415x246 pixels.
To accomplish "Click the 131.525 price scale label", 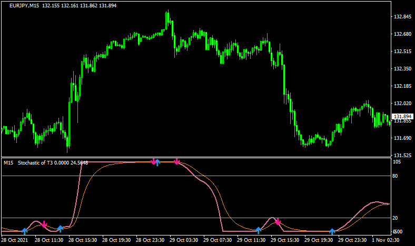I will pos(402,155).
